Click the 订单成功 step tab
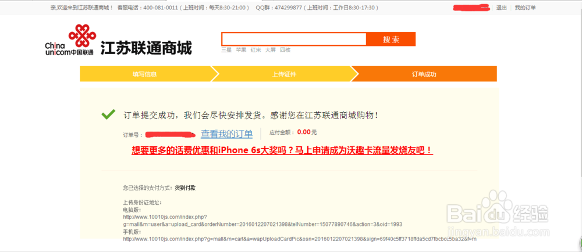The width and height of the screenshot is (582, 252). tap(424, 74)
